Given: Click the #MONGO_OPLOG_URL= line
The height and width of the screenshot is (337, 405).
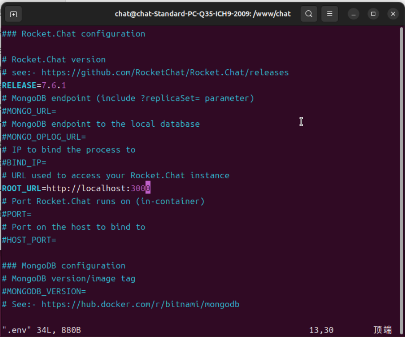Looking at the screenshot, I should 44,137.
